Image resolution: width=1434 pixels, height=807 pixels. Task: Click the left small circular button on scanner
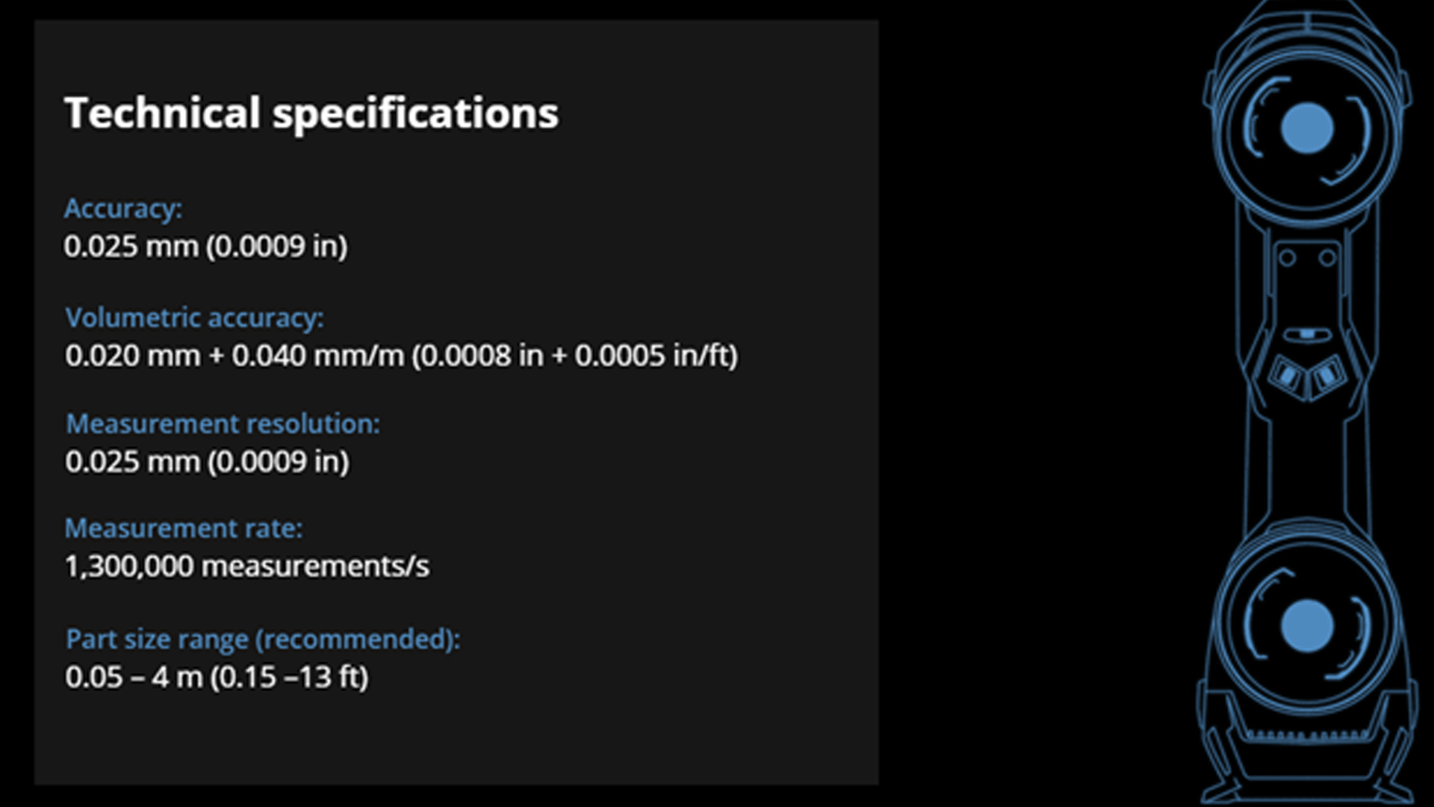(1287, 259)
